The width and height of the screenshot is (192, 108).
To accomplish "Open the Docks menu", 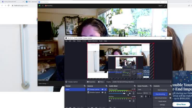I will pos(79,41).
